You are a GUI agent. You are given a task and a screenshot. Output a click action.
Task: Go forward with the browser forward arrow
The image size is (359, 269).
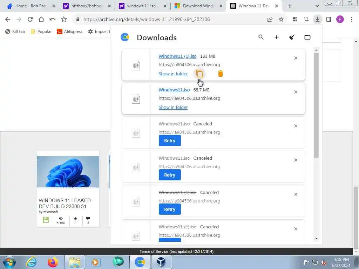click(19, 20)
